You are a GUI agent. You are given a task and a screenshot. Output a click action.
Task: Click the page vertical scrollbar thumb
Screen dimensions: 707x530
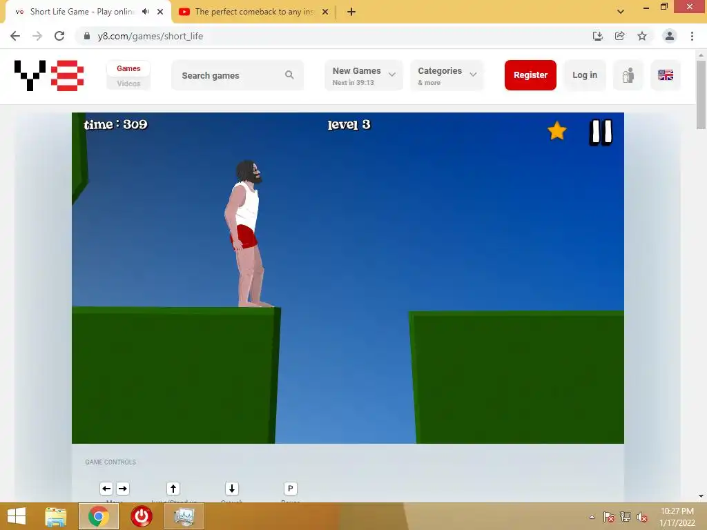pos(701,95)
